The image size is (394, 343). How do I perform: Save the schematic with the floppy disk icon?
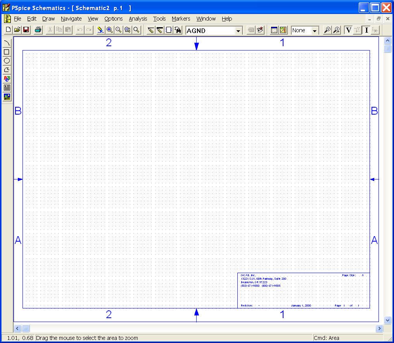pyautogui.click(x=26, y=30)
